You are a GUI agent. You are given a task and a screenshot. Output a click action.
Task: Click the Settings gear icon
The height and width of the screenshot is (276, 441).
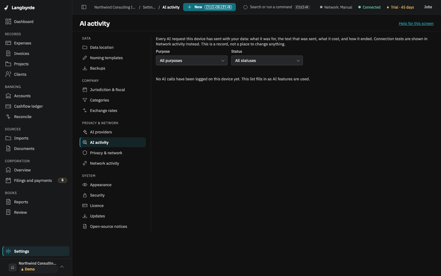coord(8,251)
